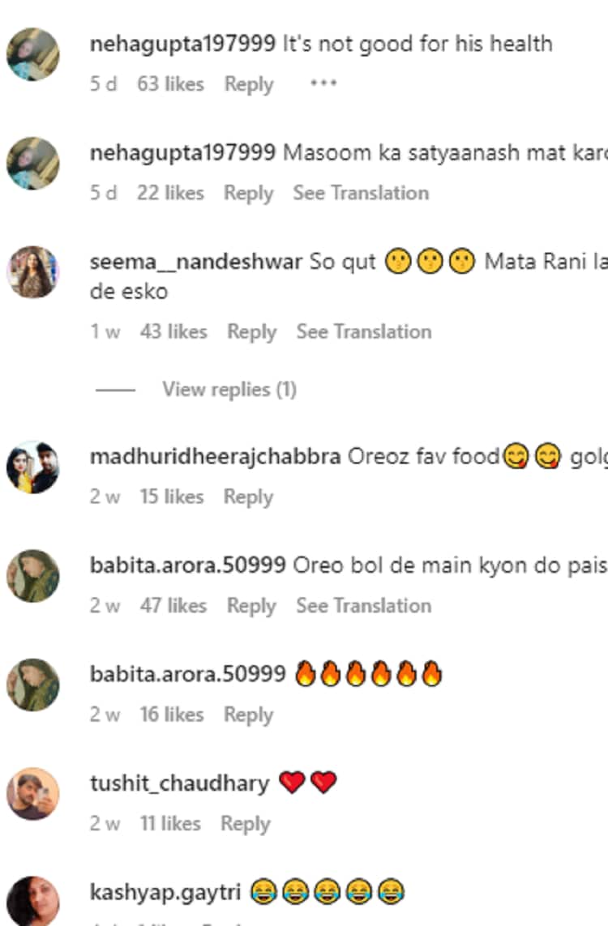Screen dimensions: 608x926
Task: See translation of 'Masoom ka satyaanash' comment
Action: [361, 193]
